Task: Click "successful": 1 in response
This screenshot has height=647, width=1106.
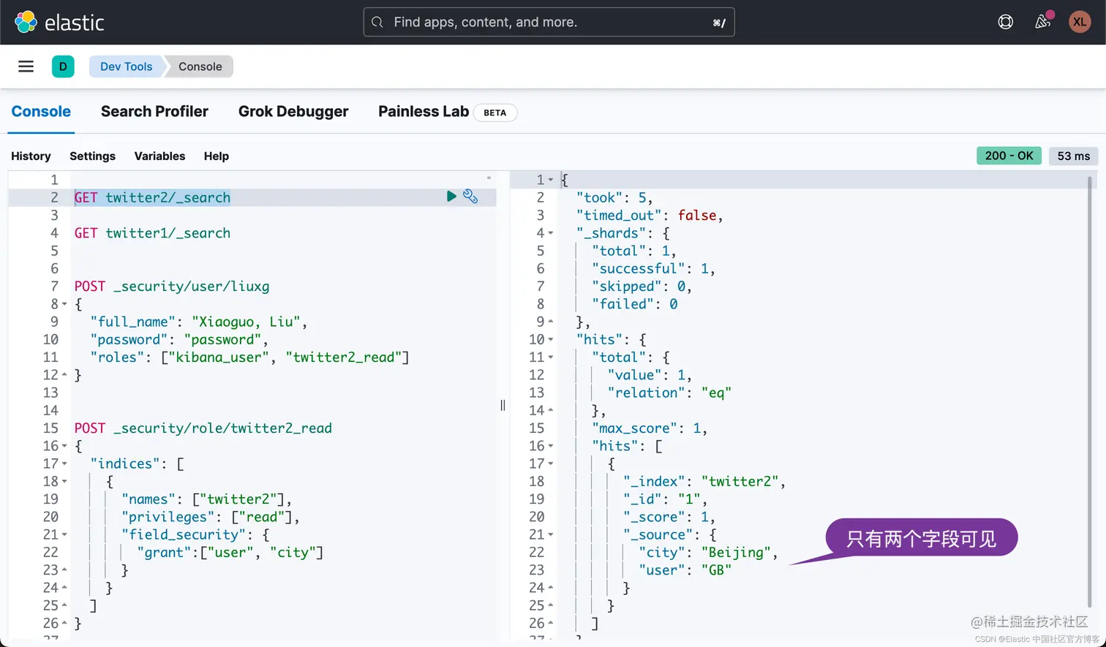Action: tap(653, 269)
